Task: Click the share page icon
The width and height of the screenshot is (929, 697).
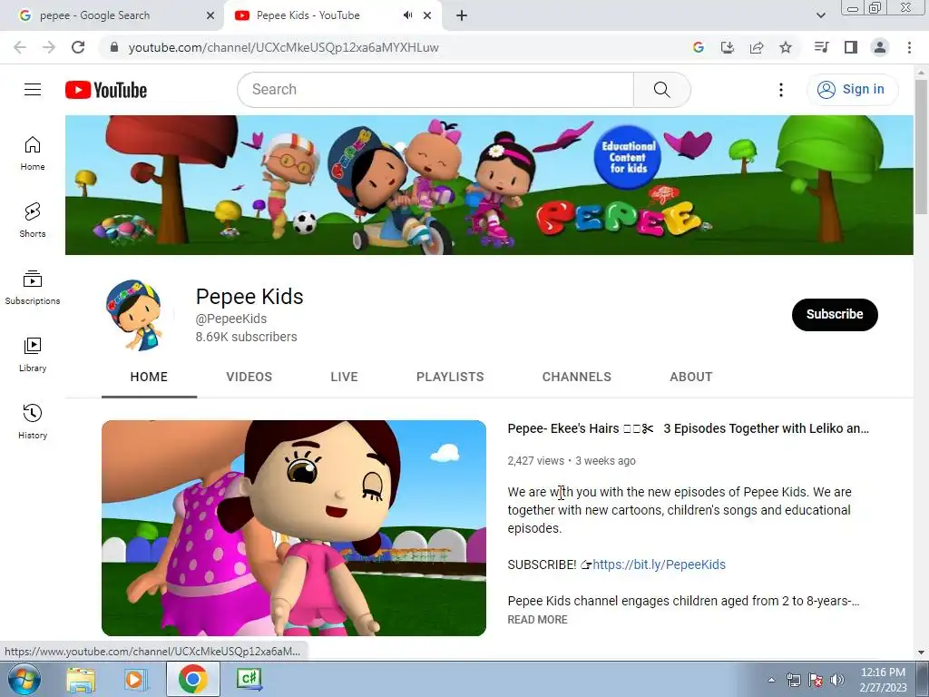Action: pos(757,47)
